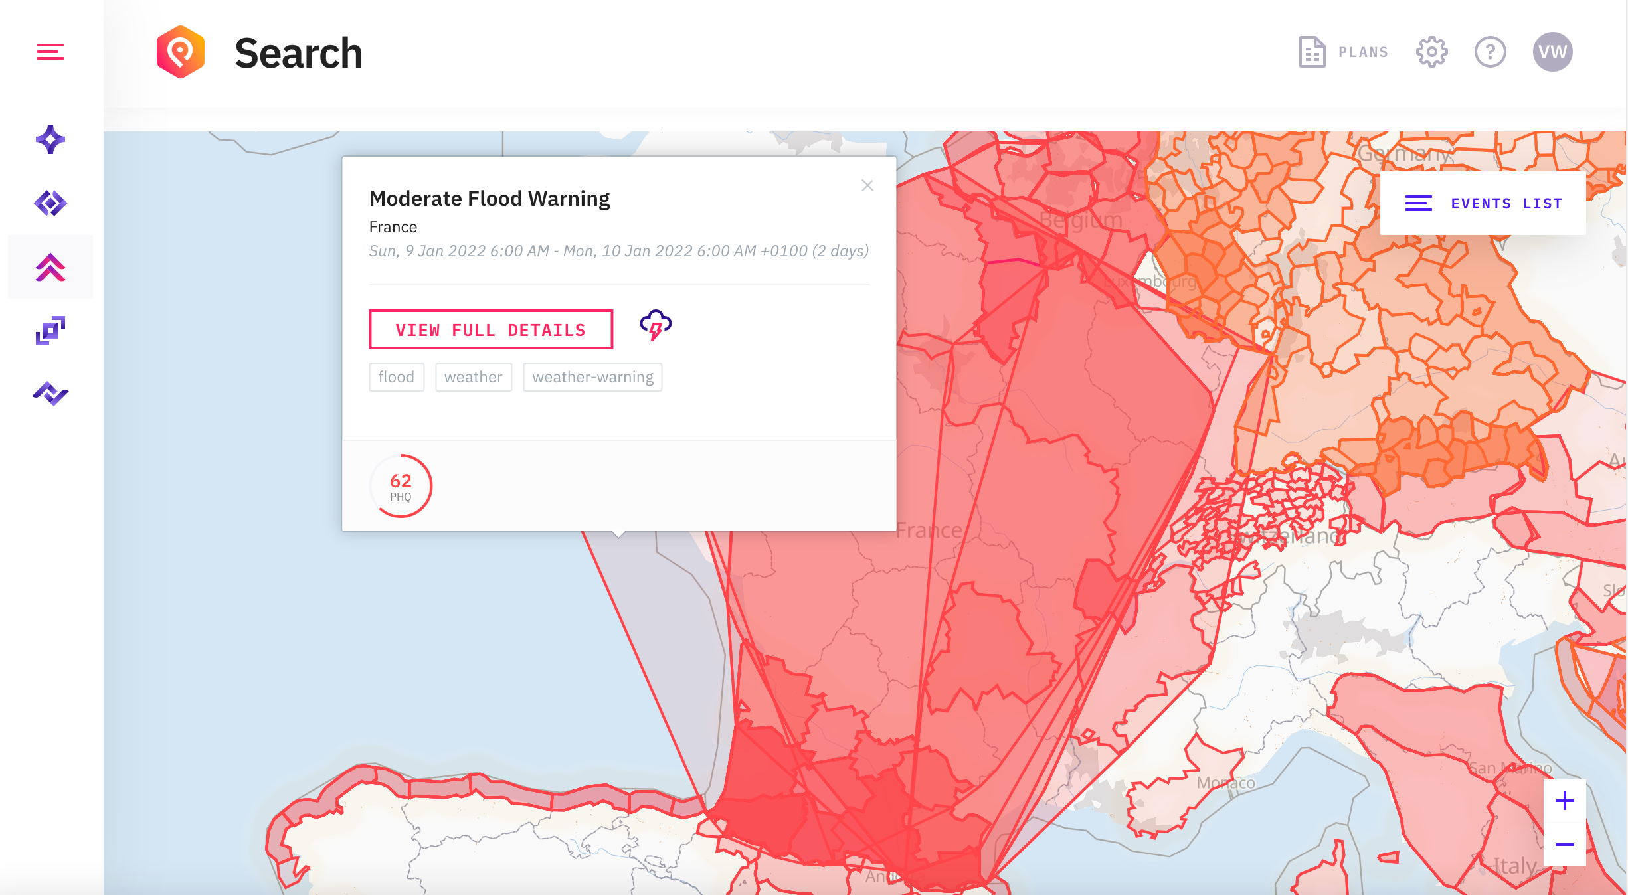Open the analytics/graph icon panel

[50, 394]
